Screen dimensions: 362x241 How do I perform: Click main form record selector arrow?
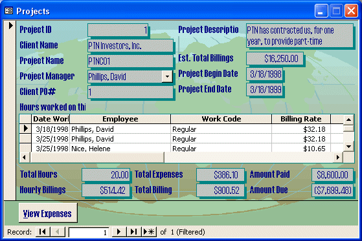(10, 26)
